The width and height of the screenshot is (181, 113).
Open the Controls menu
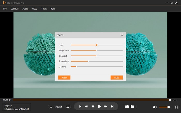tap(15, 8)
